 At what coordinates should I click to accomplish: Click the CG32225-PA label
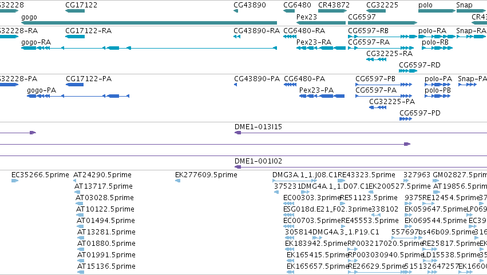(392, 102)
